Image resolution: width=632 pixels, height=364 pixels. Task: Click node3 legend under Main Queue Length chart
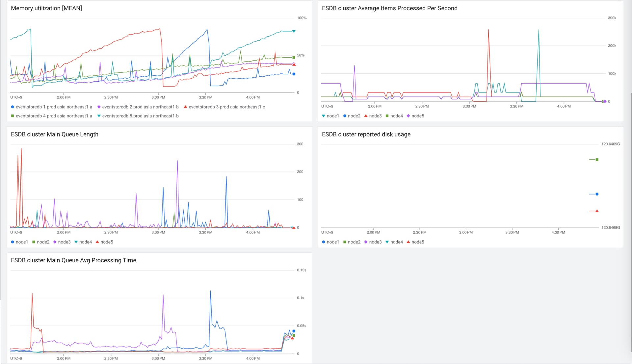(x=62, y=242)
